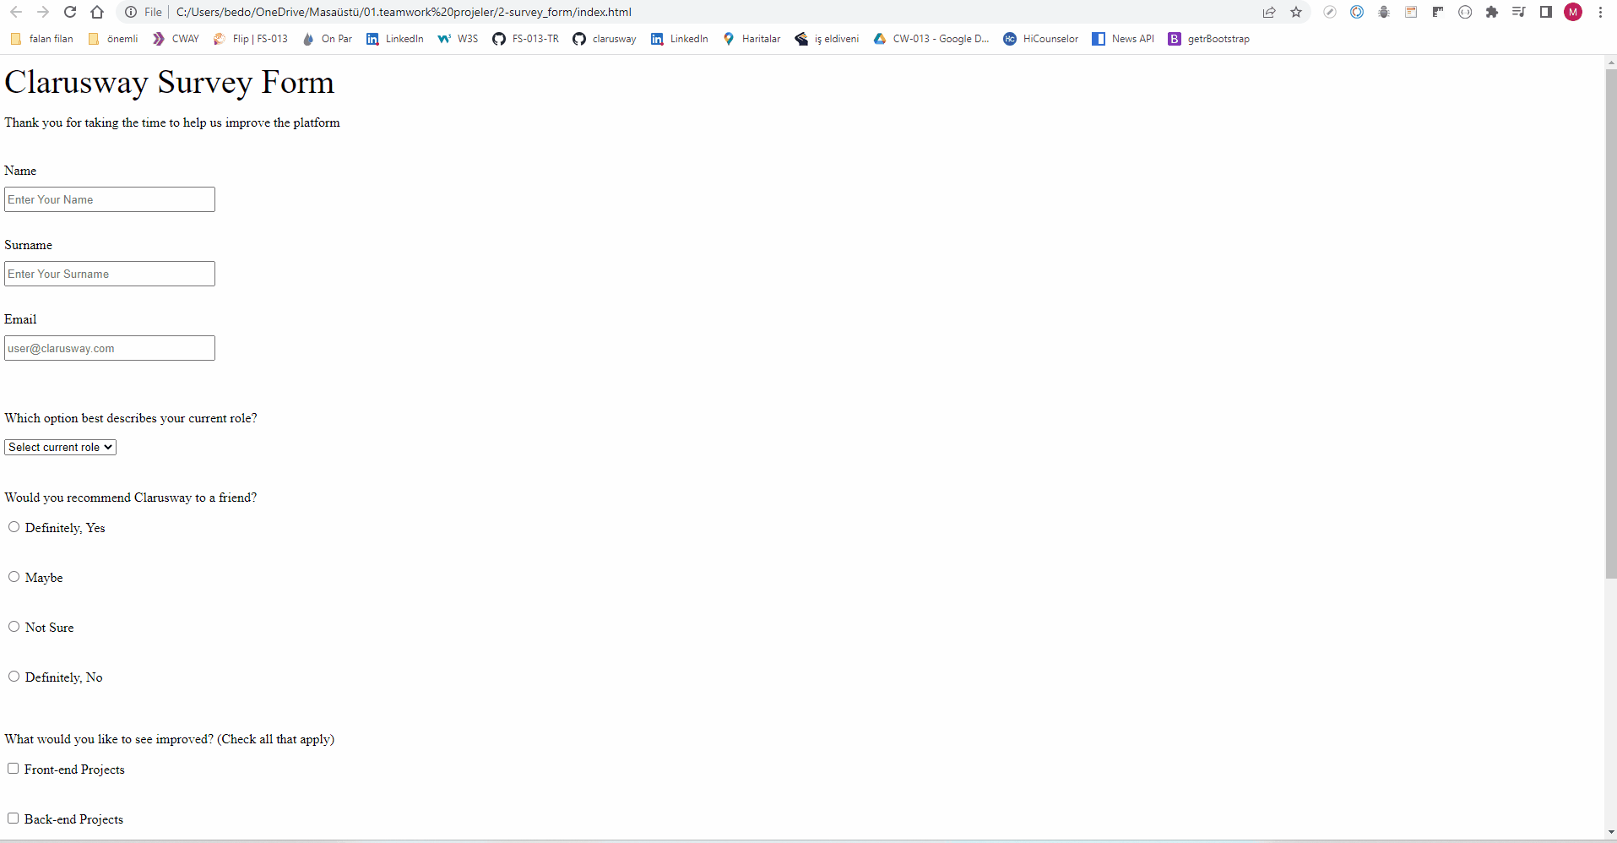Open the HiCounselor bookmark
The height and width of the screenshot is (843, 1617).
tap(1040, 39)
